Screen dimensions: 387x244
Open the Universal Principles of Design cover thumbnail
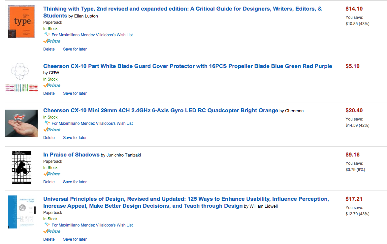tap(22, 212)
